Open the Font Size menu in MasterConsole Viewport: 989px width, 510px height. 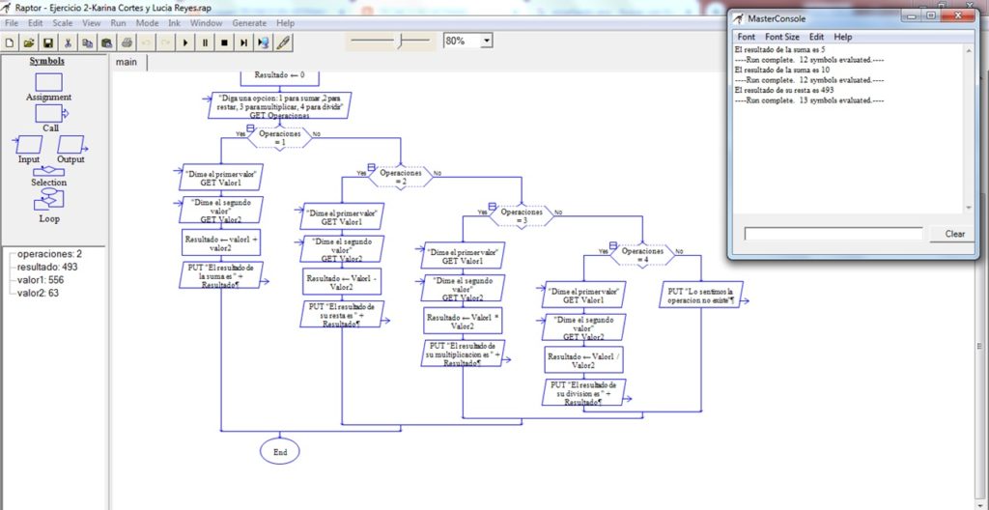pos(782,37)
